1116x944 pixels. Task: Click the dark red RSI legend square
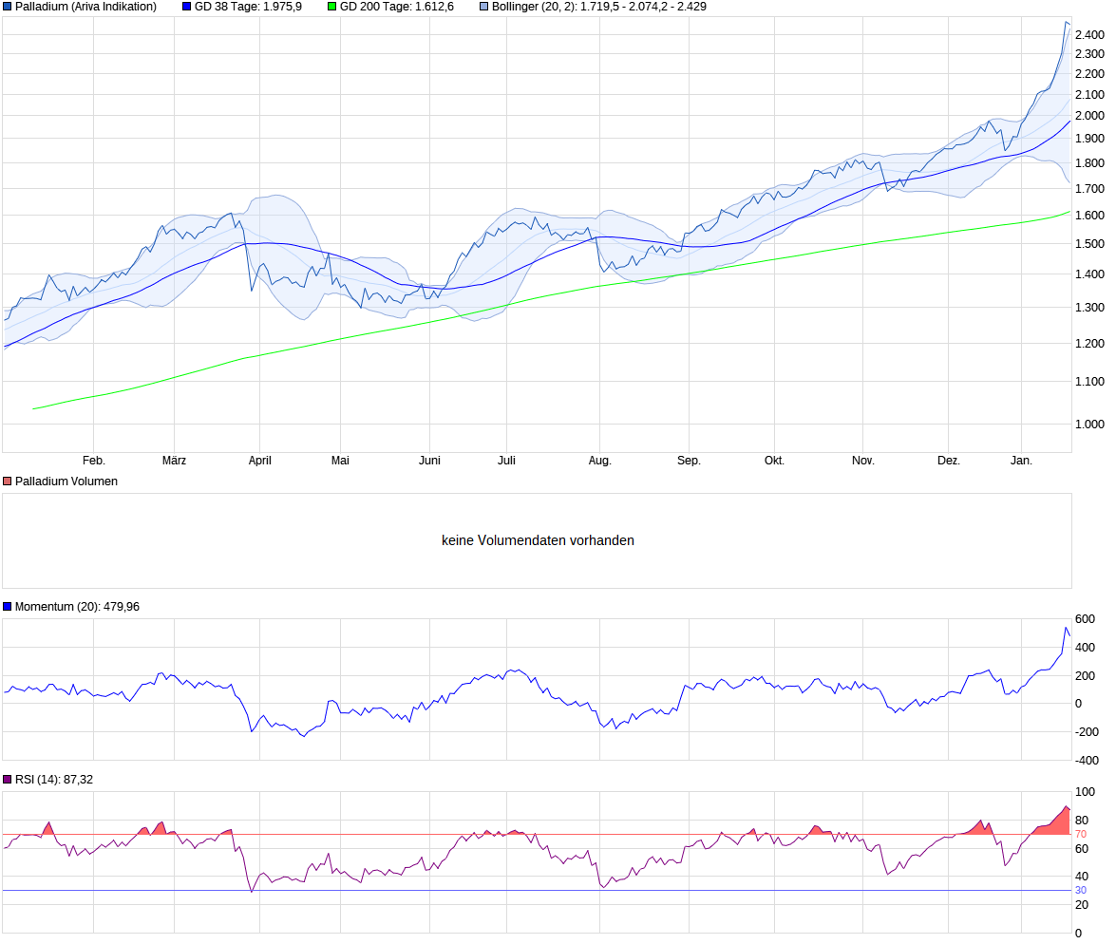7,778
